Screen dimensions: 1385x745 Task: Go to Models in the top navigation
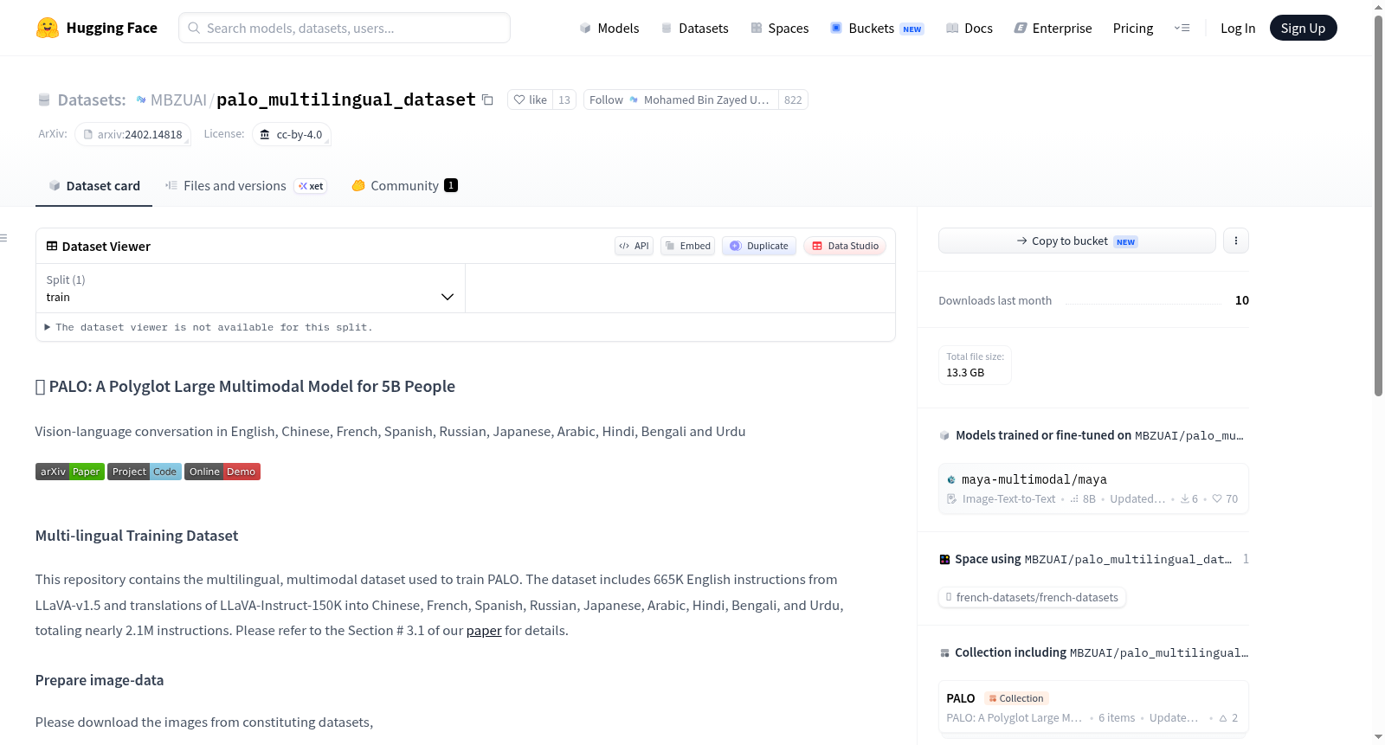609,28
